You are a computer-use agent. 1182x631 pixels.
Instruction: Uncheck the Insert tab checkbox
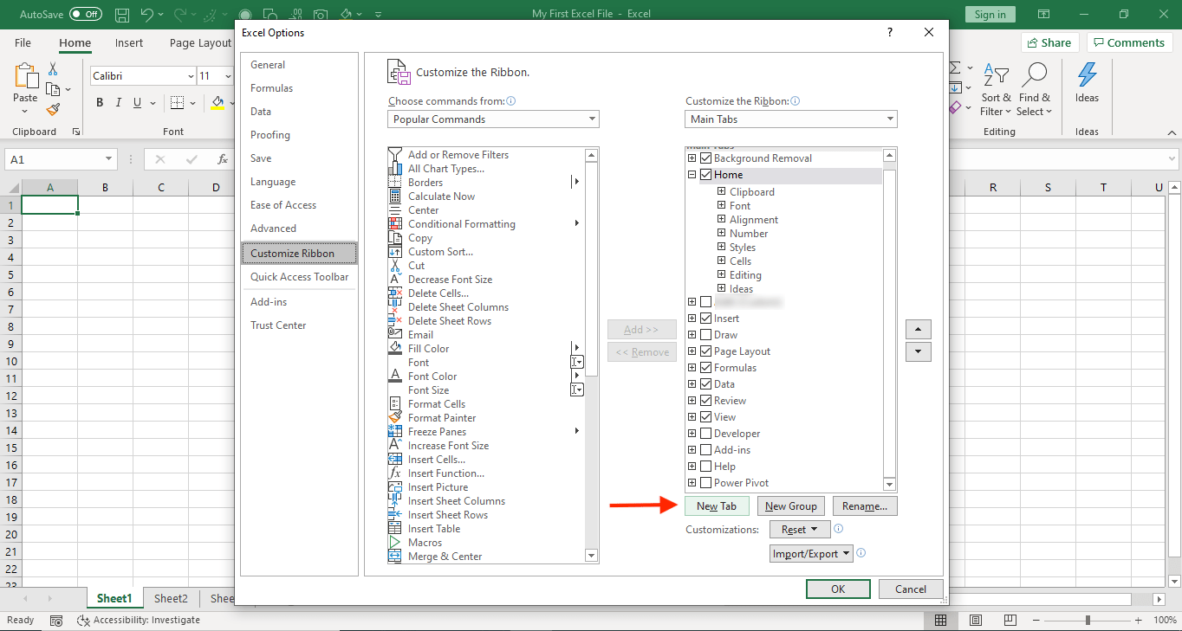[x=705, y=319]
